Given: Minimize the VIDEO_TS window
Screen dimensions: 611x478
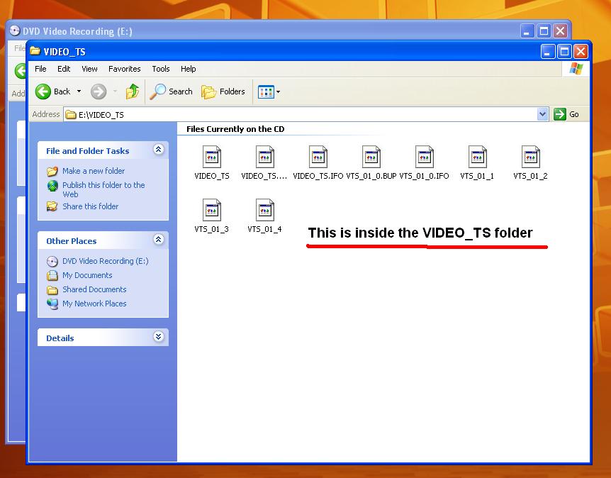Looking at the screenshot, I should 547,52.
